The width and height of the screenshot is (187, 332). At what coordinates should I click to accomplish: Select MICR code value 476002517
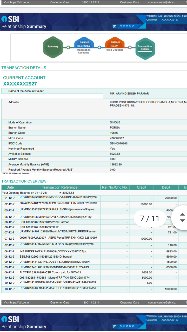pos(117,138)
